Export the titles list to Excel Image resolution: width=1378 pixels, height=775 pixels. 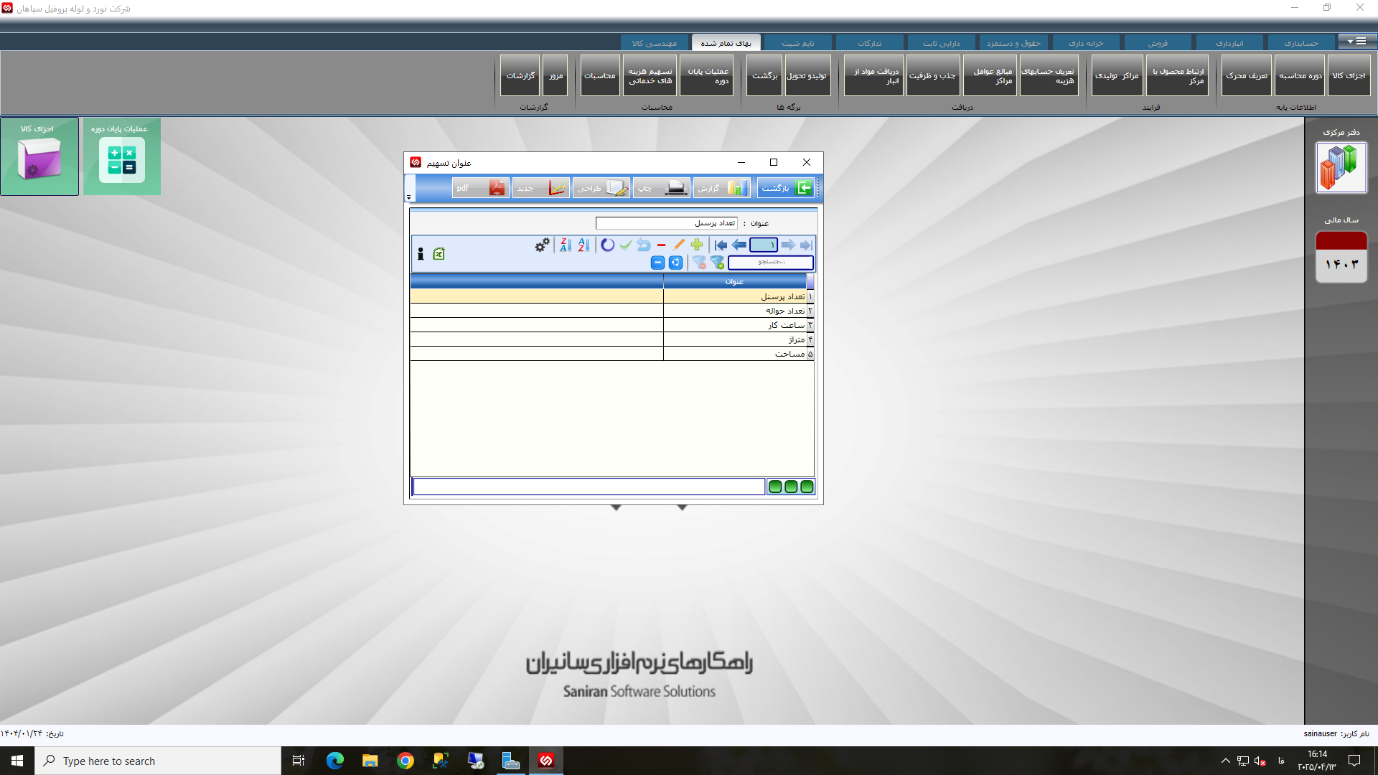[x=439, y=254]
